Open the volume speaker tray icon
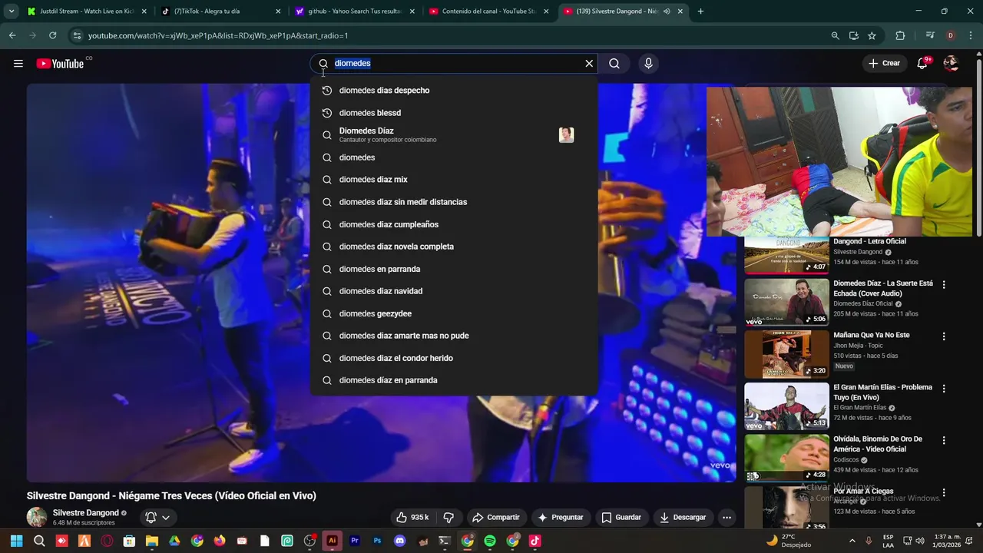Screen dimensions: 983x553 (x=920, y=541)
